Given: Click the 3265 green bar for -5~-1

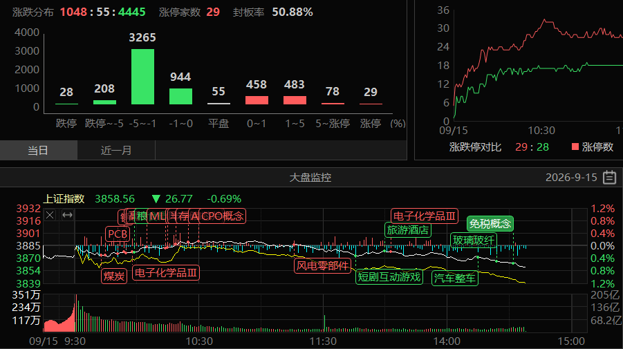Looking at the screenshot, I should pos(142,77).
